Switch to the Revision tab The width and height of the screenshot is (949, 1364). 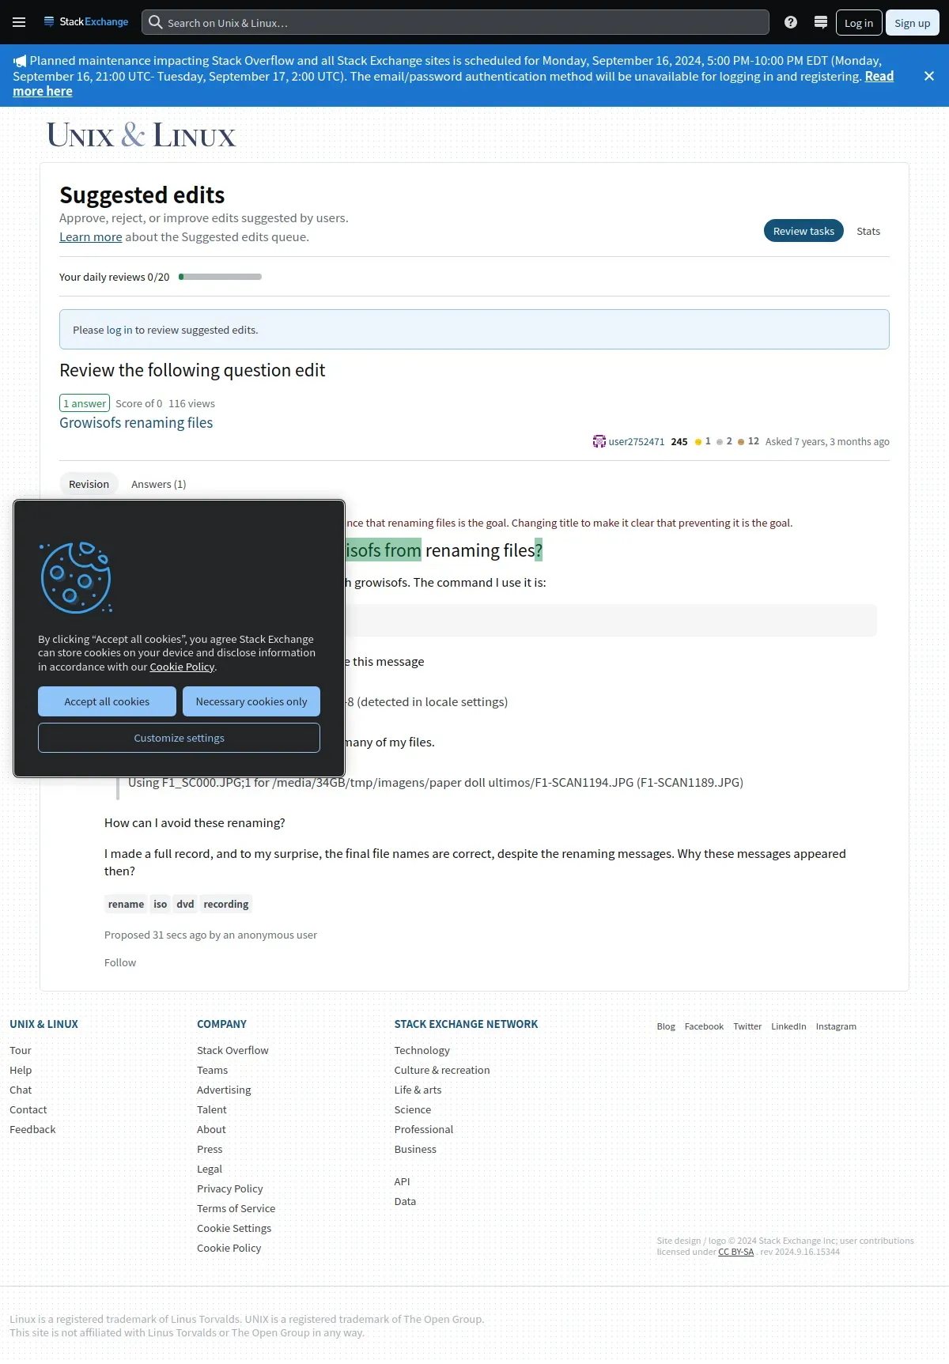(x=89, y=484)
